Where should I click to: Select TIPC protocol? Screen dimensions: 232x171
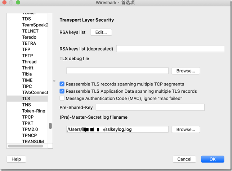[x=27, y=86]
